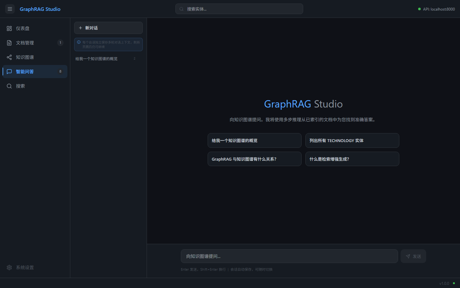Select the green status dot beside v1.0.0
Image resolution: width=460 pixels, height=288 pixels.
coord(454,283)
